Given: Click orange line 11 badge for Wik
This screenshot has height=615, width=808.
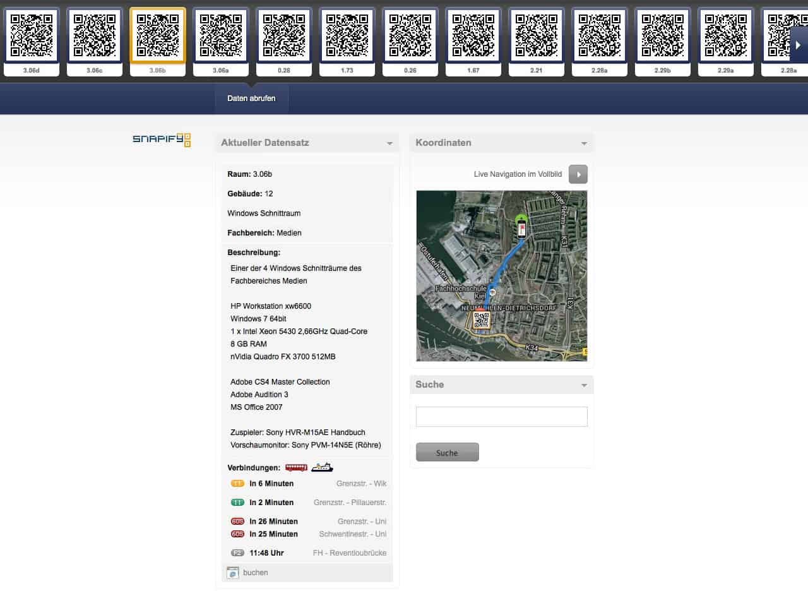Looking at the screenshot, I should [237, 484].
